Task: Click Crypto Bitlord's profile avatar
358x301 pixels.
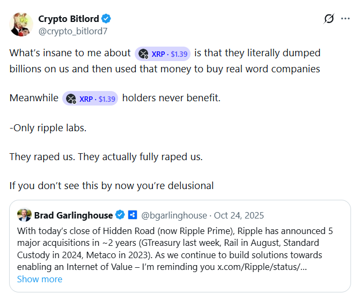Action: pyautogui.click(x=21, y=24)
